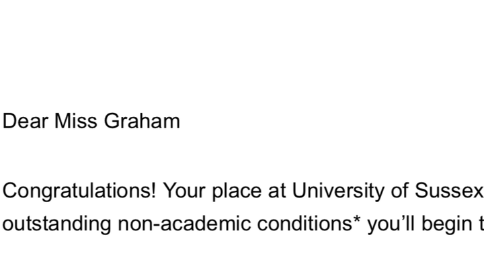Screen dimensions: 484x272
Task: Click the exclamation mark after "Congratulations"
Action: 153,191
